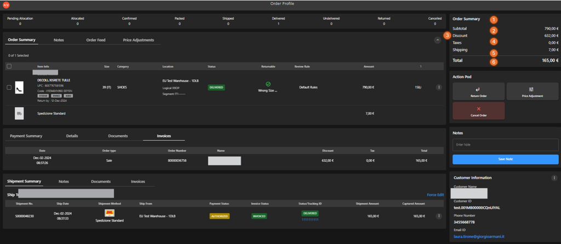561x244 pixels.
Task: Collapse the Order Summary panel with the chevron
Action: [438, 40]
